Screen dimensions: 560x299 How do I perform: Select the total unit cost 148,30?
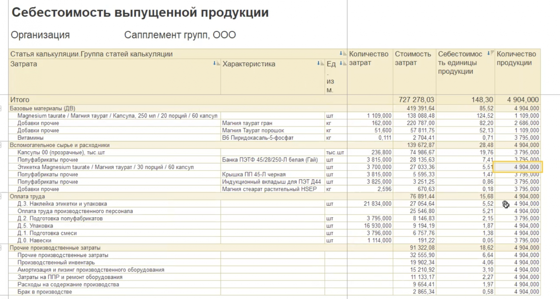coord(482,99)
